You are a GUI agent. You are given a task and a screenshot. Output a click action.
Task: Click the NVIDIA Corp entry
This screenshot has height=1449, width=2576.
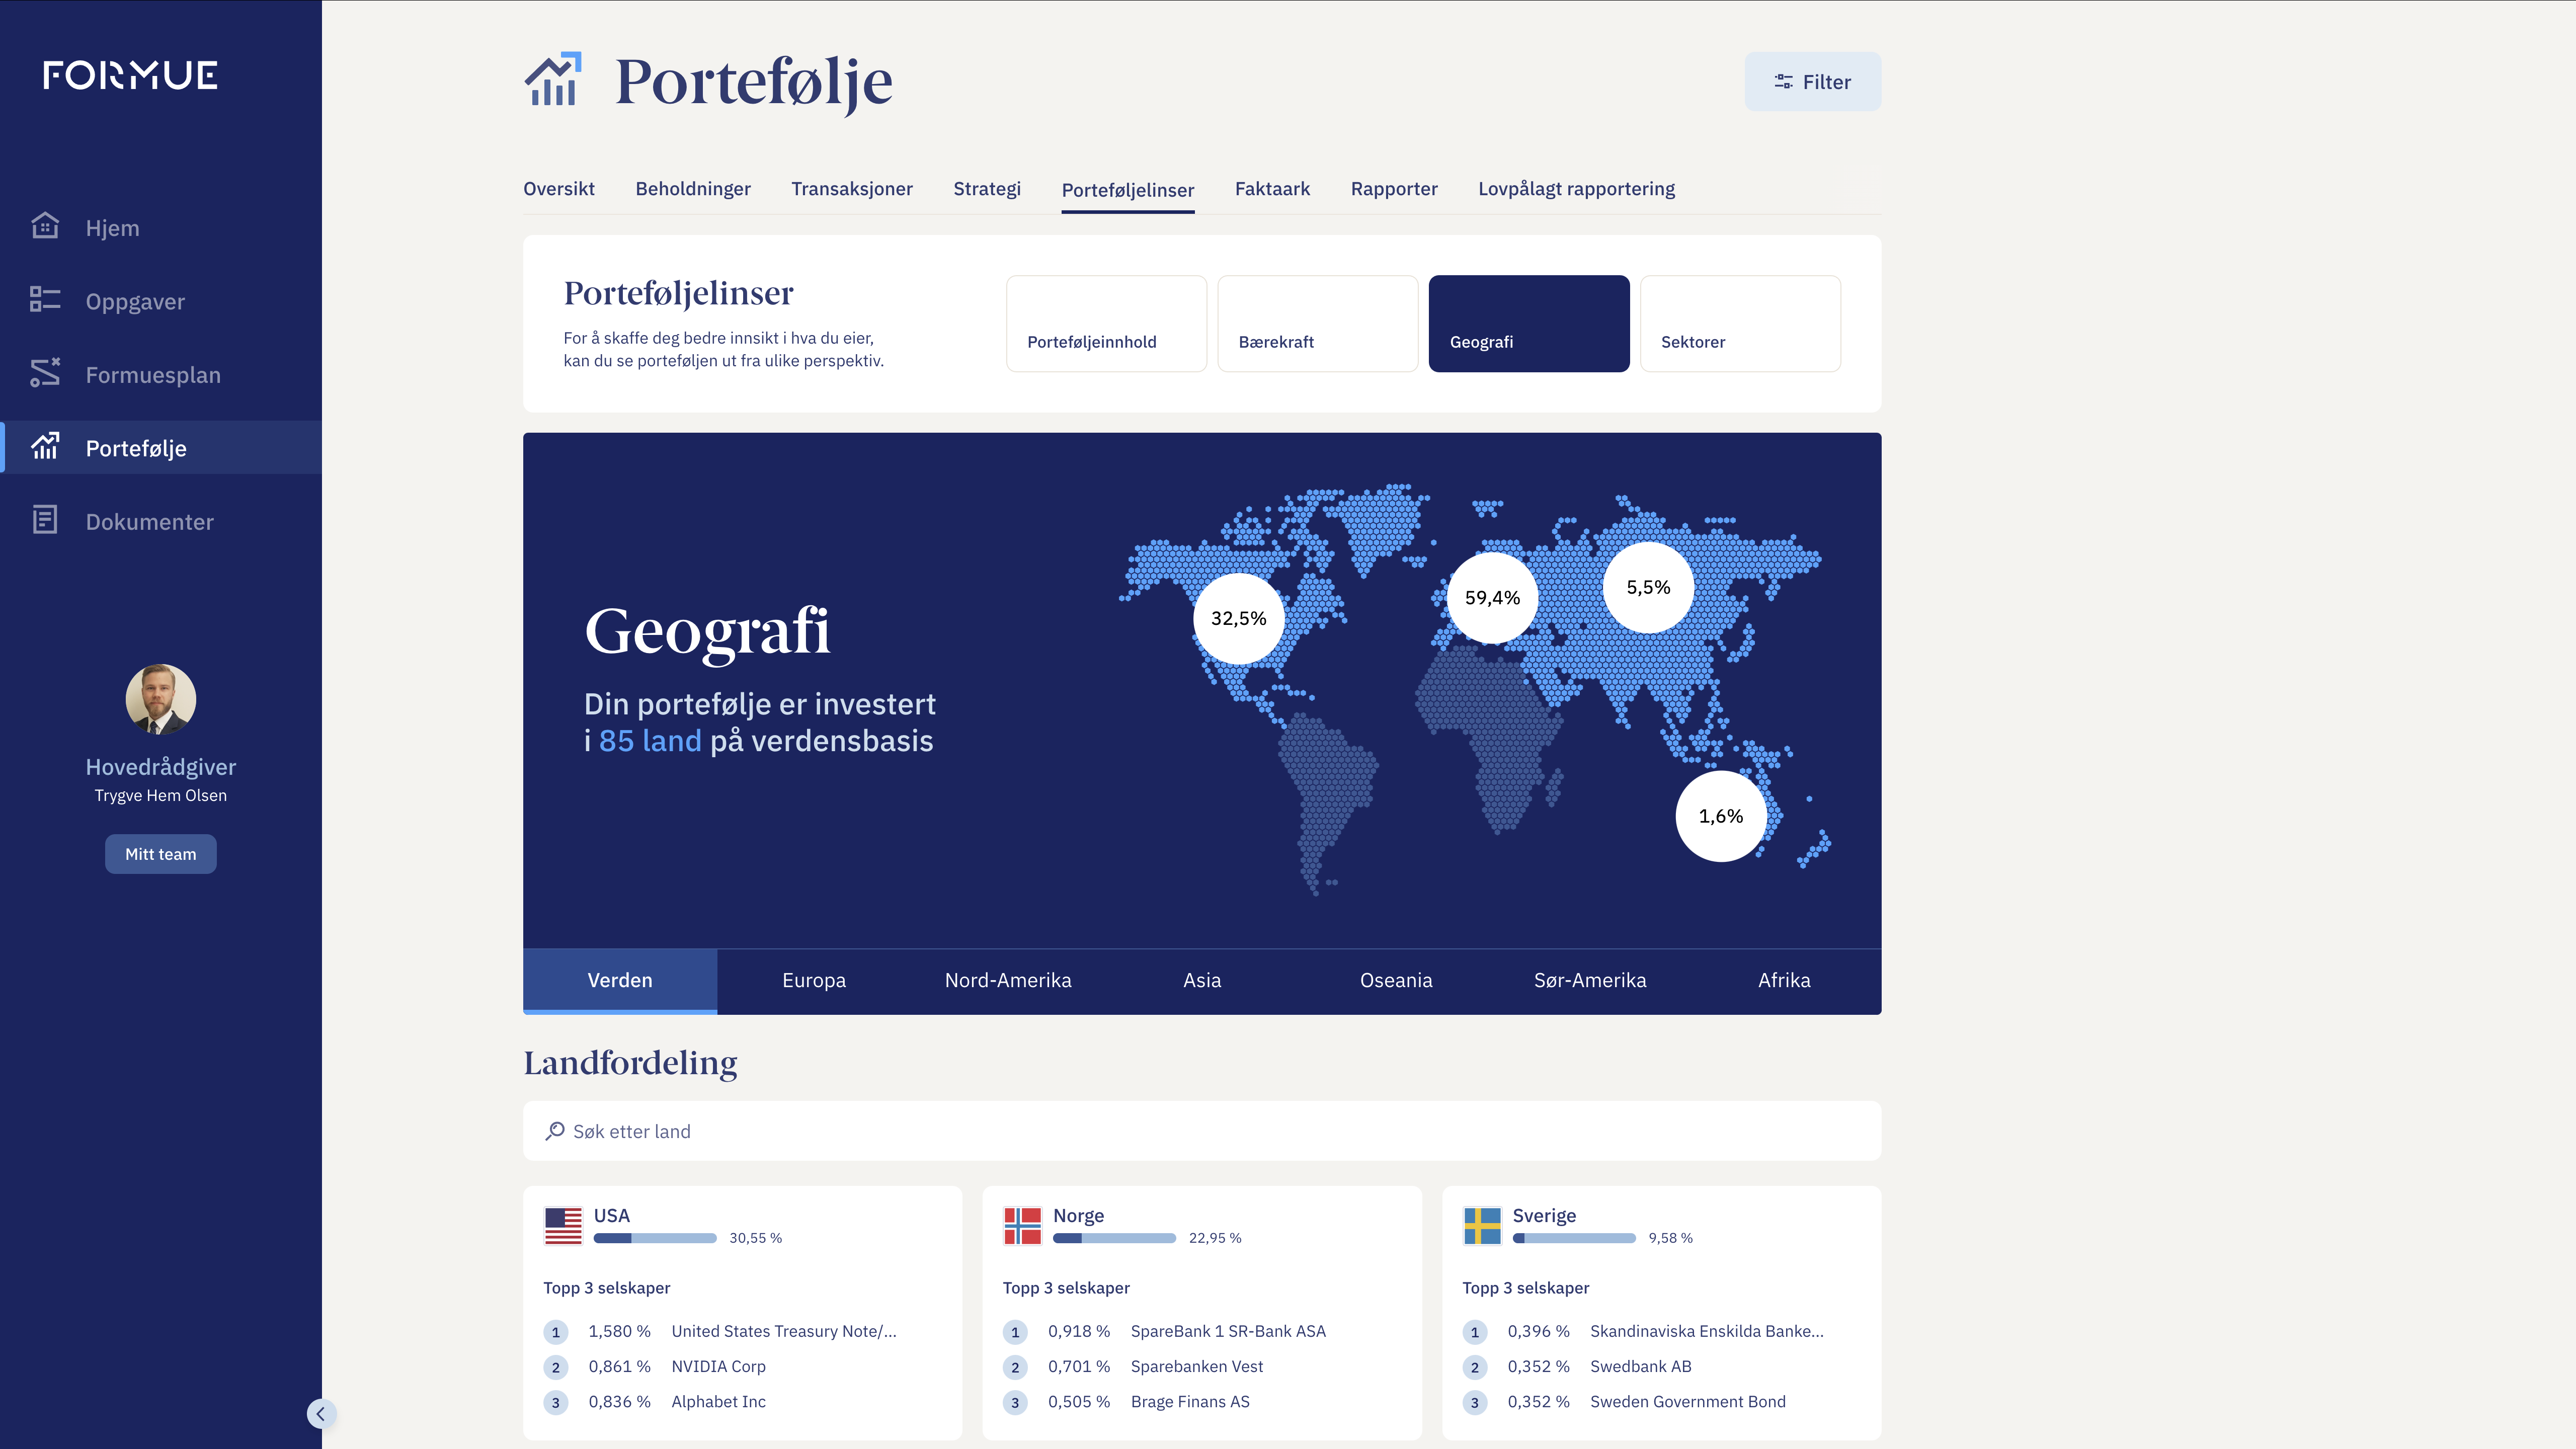coord(718,1366)
